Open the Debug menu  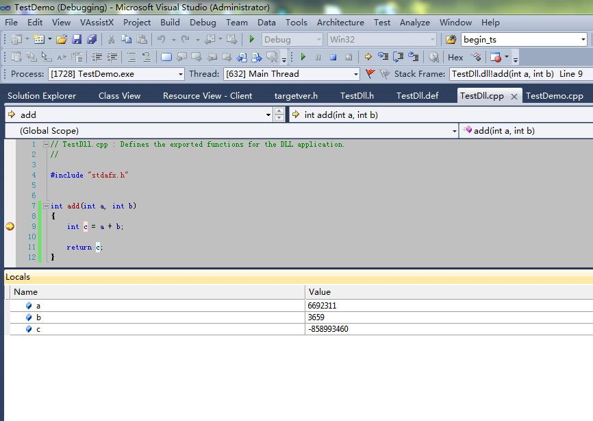[x=203, y=23]
